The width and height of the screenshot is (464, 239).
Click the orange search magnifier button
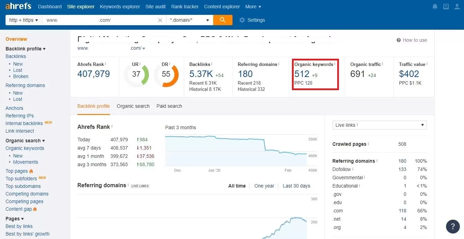tap(223, 20)
